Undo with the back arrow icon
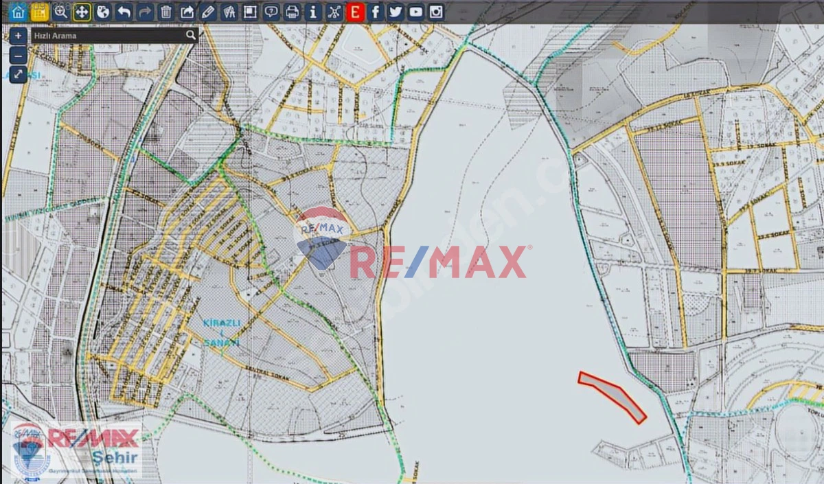The width and height of the screenshot is (824, 484). point(124,12)
